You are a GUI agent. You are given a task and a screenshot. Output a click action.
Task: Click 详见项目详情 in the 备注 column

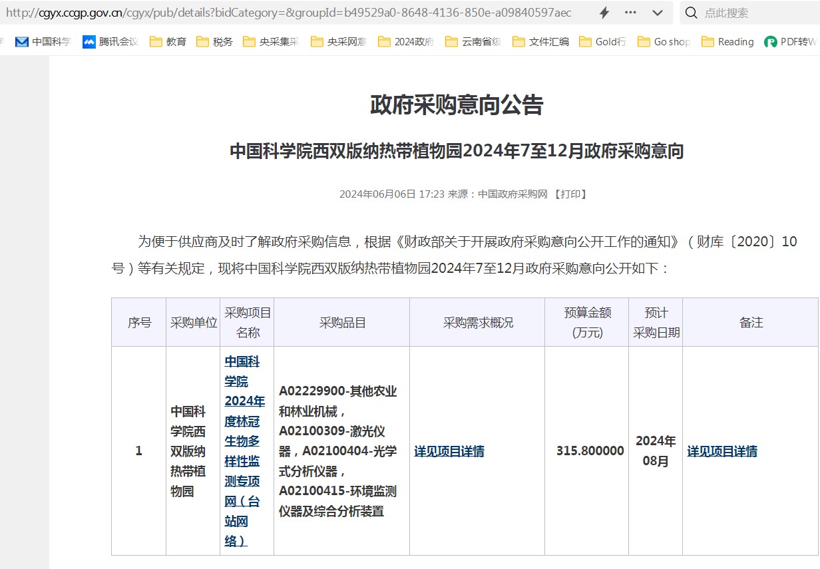(722, 451)
